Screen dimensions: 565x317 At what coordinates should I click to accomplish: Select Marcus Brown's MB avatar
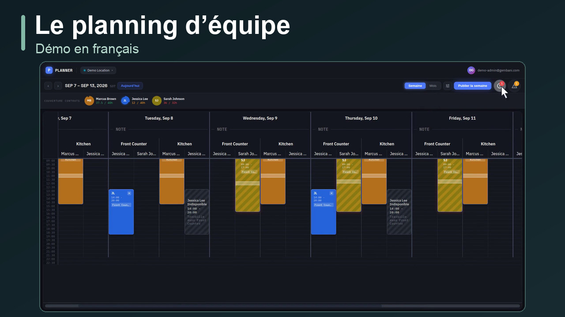click(89, 101)
